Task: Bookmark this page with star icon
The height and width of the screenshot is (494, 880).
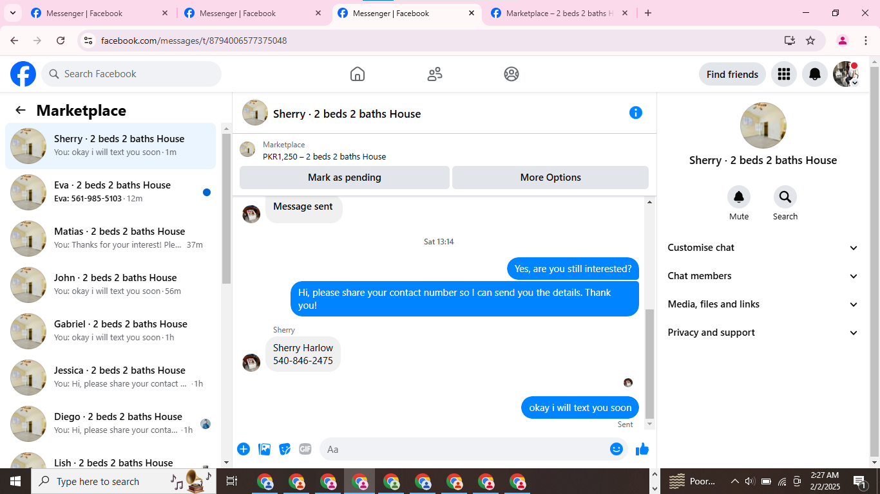Action: (x=810, y=41)
